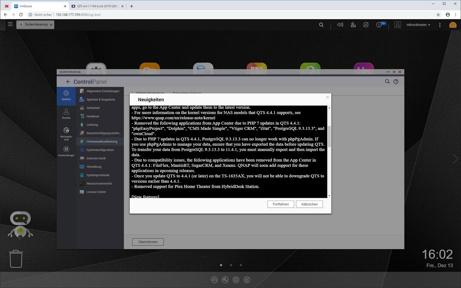Image resolution: width=461 pixels, height=288 pixels.
Task: Select System category in ControlPanel sidebar
Action: (66, 96)
